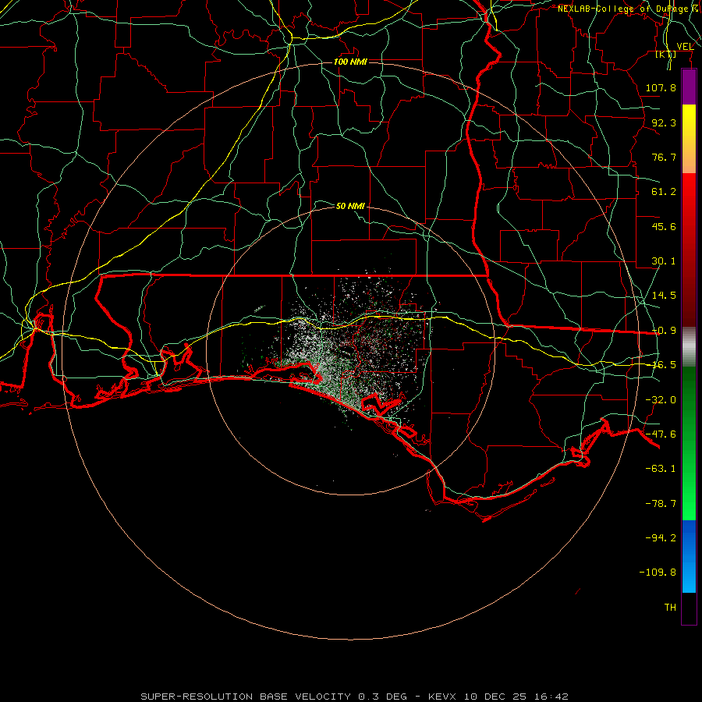
Task: Select the 76.7 value on velocity scale
Action: point(664,157)
